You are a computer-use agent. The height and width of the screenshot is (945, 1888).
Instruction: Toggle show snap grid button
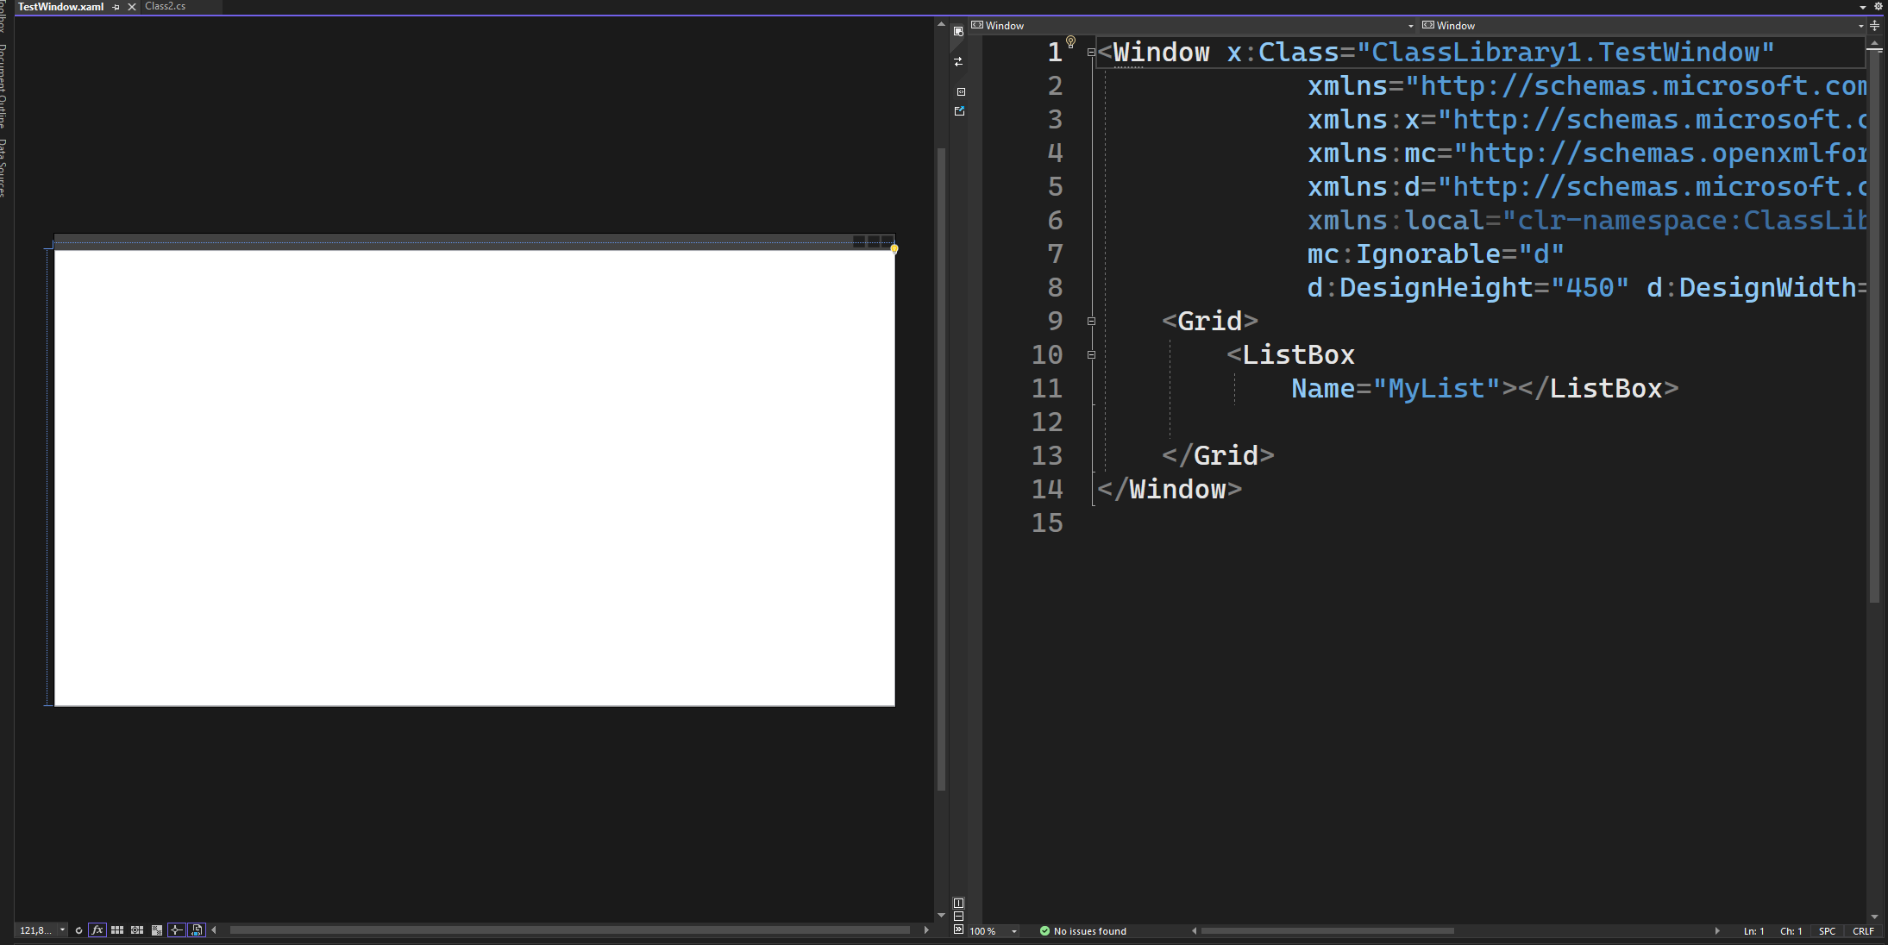tap(117, 930)
